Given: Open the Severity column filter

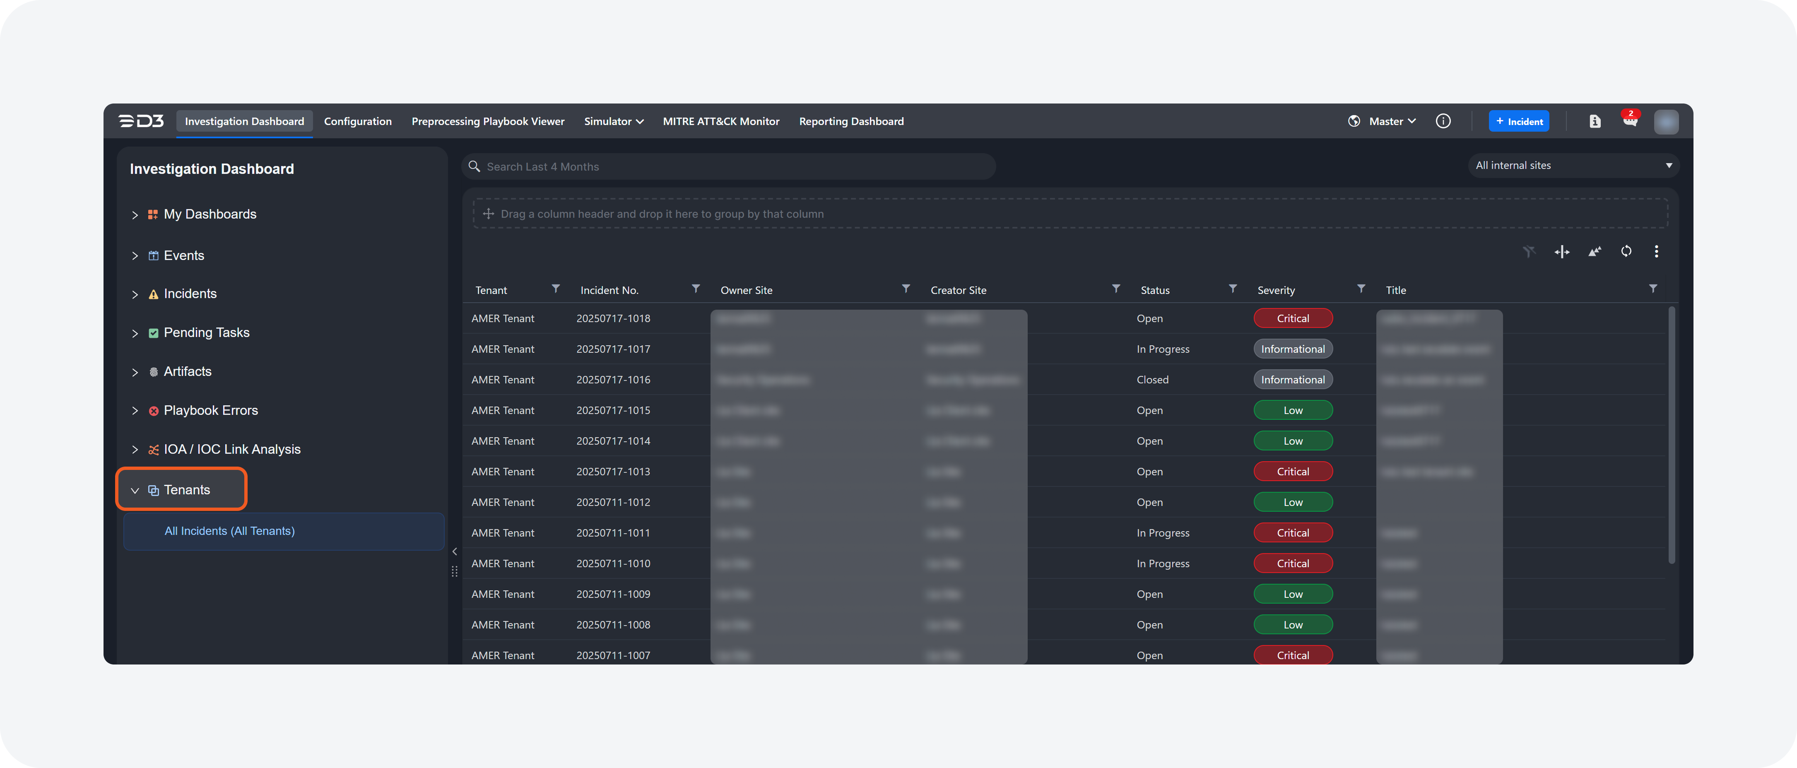Looking at the screenshot, I should pos(1360,289).
